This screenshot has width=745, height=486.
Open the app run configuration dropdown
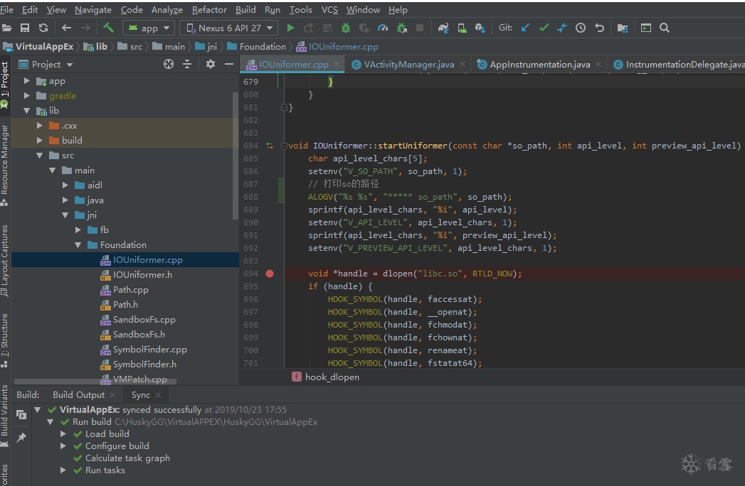149,28
